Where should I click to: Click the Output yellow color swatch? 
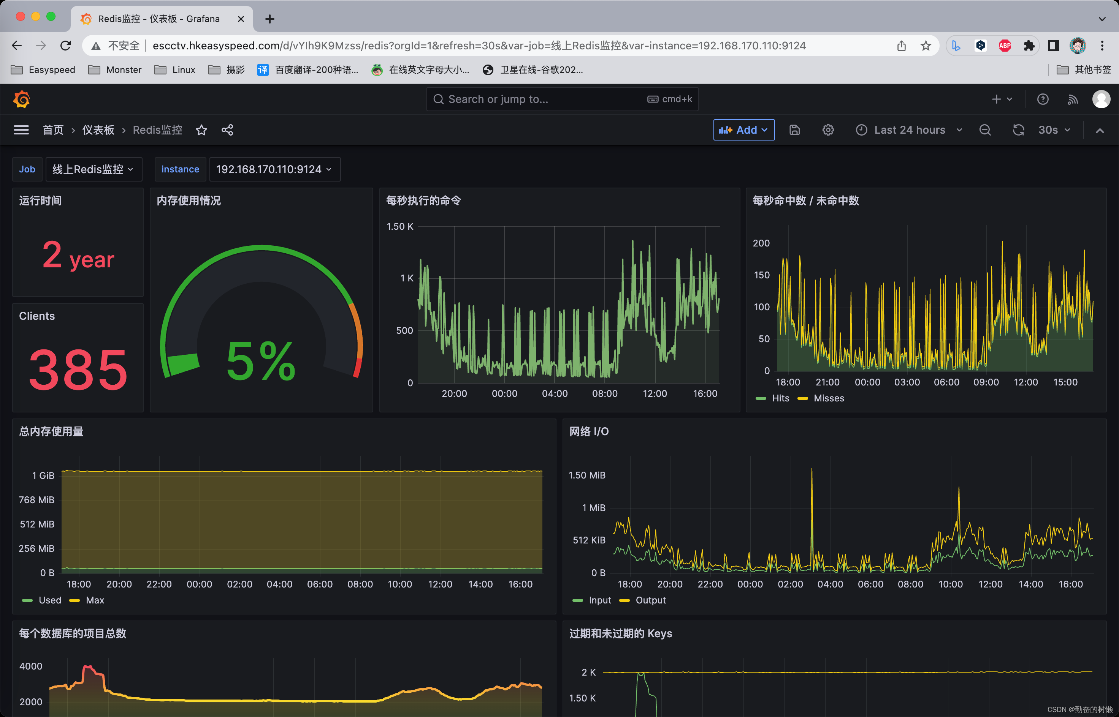tap(625, 601)
